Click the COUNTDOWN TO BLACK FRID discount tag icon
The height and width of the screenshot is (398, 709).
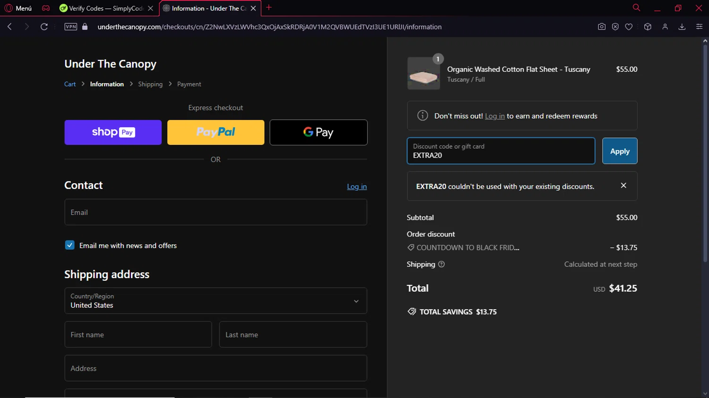click(411, 247)
